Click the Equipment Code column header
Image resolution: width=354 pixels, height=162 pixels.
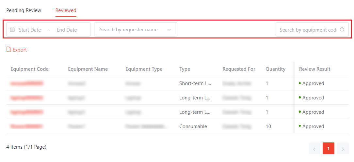[29, 69]
